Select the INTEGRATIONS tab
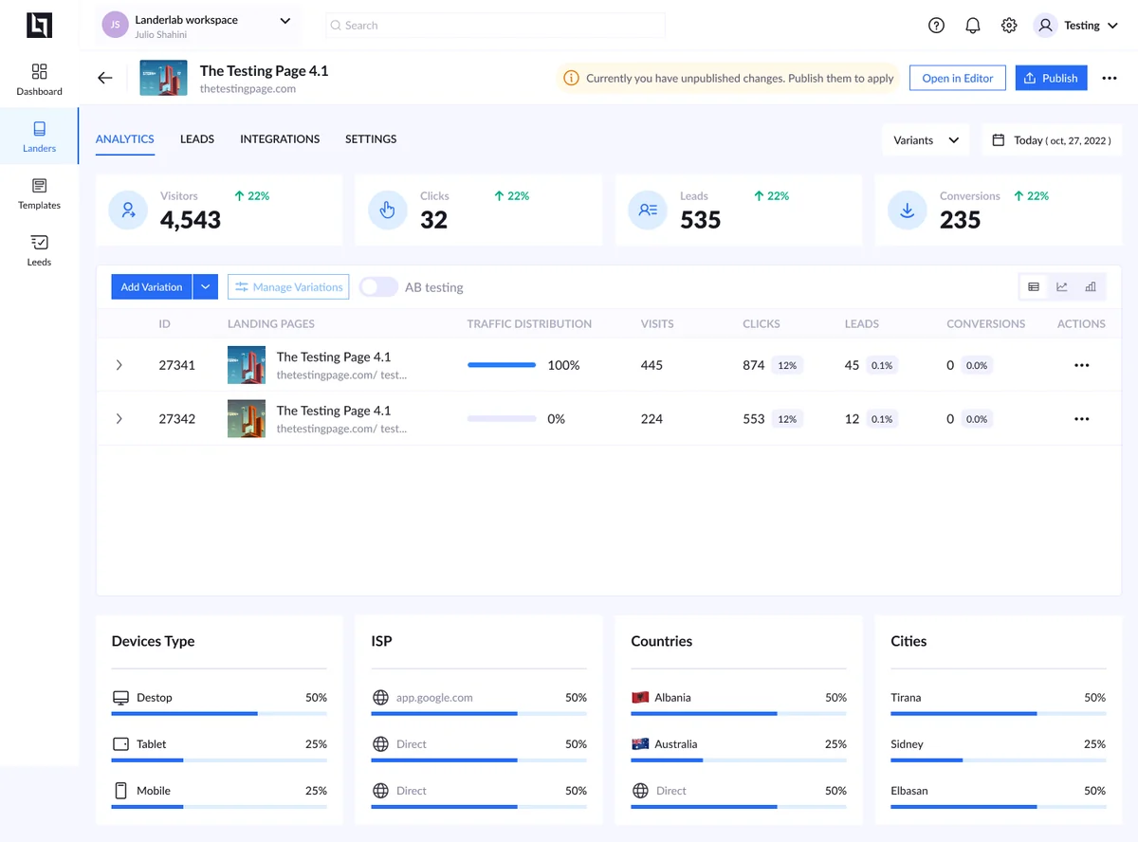Image resolution: width=1138 pixels, height=842 pixels. (280, 139)
